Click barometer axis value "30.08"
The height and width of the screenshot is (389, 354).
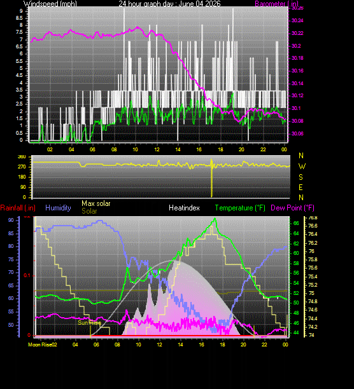click(297, 121)
